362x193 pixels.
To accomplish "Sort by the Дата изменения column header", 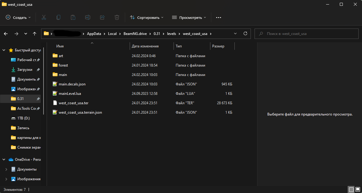I will click(x=145, y=46).
